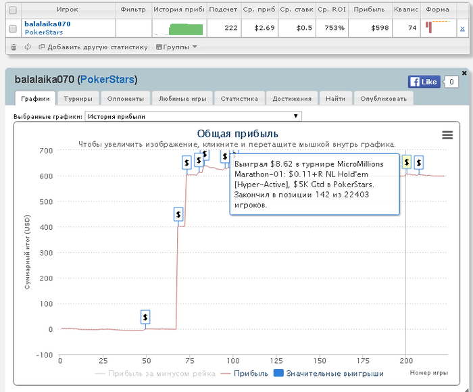Sort by the Подсчет column header
473x392 pixels.
(223, 9)
